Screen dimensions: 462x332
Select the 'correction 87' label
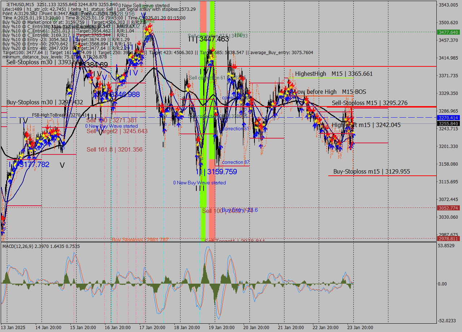coord(236,162)
